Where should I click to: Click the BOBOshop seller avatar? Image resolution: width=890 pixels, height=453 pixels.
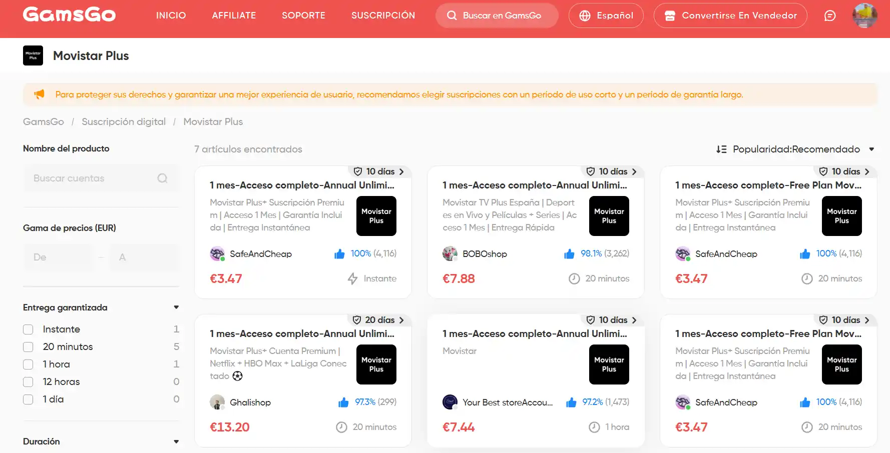450,253
